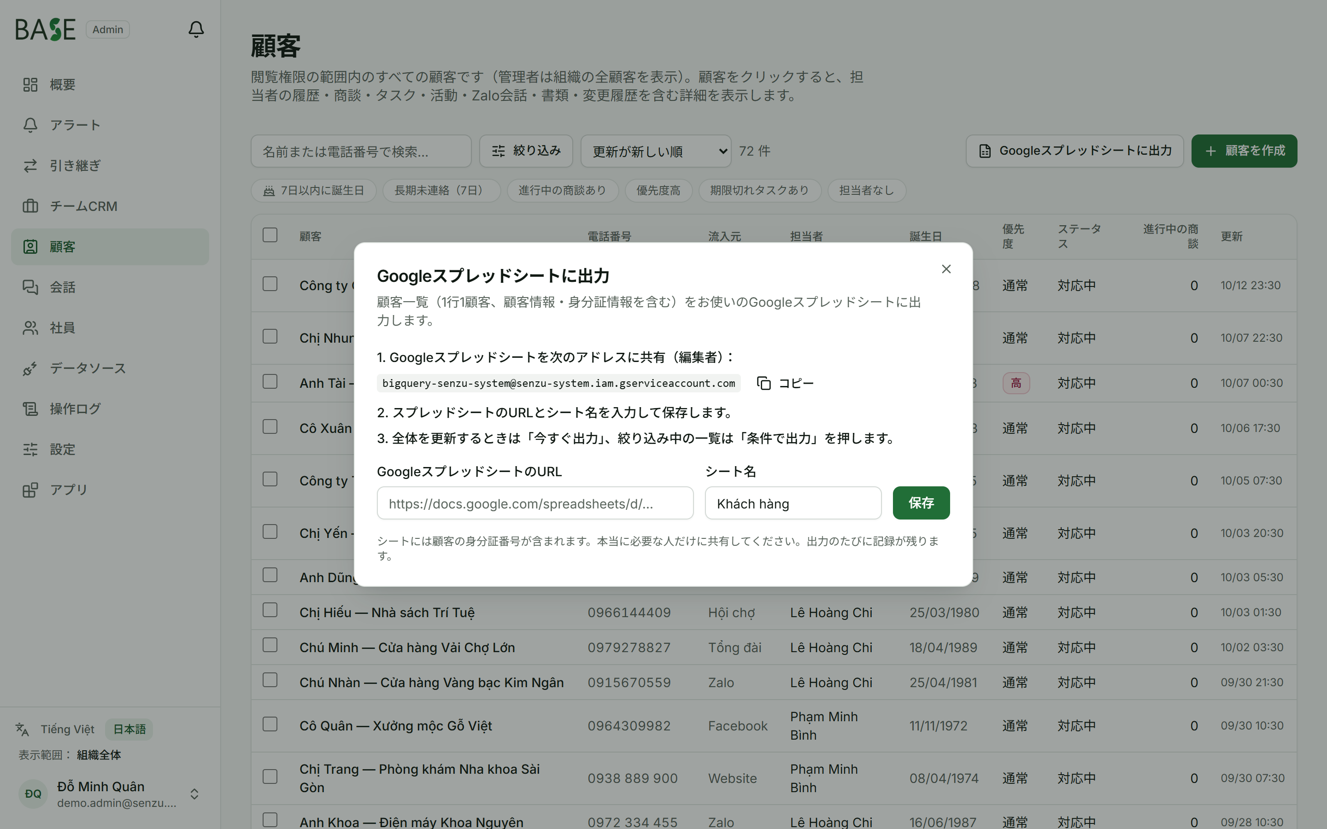
Task: Click the 保存 button in dialog
Action: click(x=921, y=503)
